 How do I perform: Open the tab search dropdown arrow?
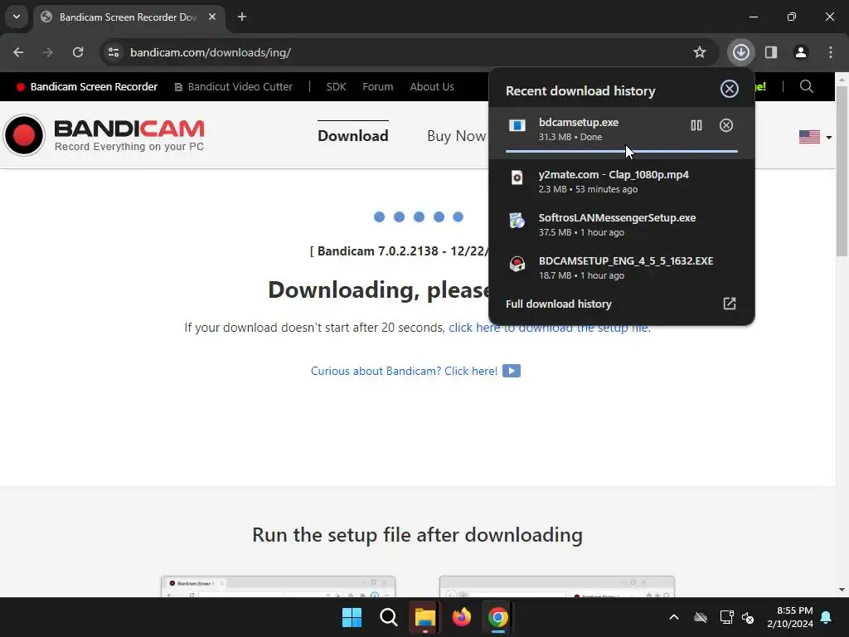pyautogui.click(x=17, y=17)
